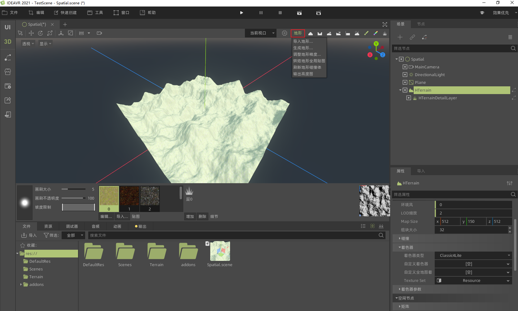The width and height of the screenshot is (518, 311).
Task: Click the play scene button
Action: [242, 13]
